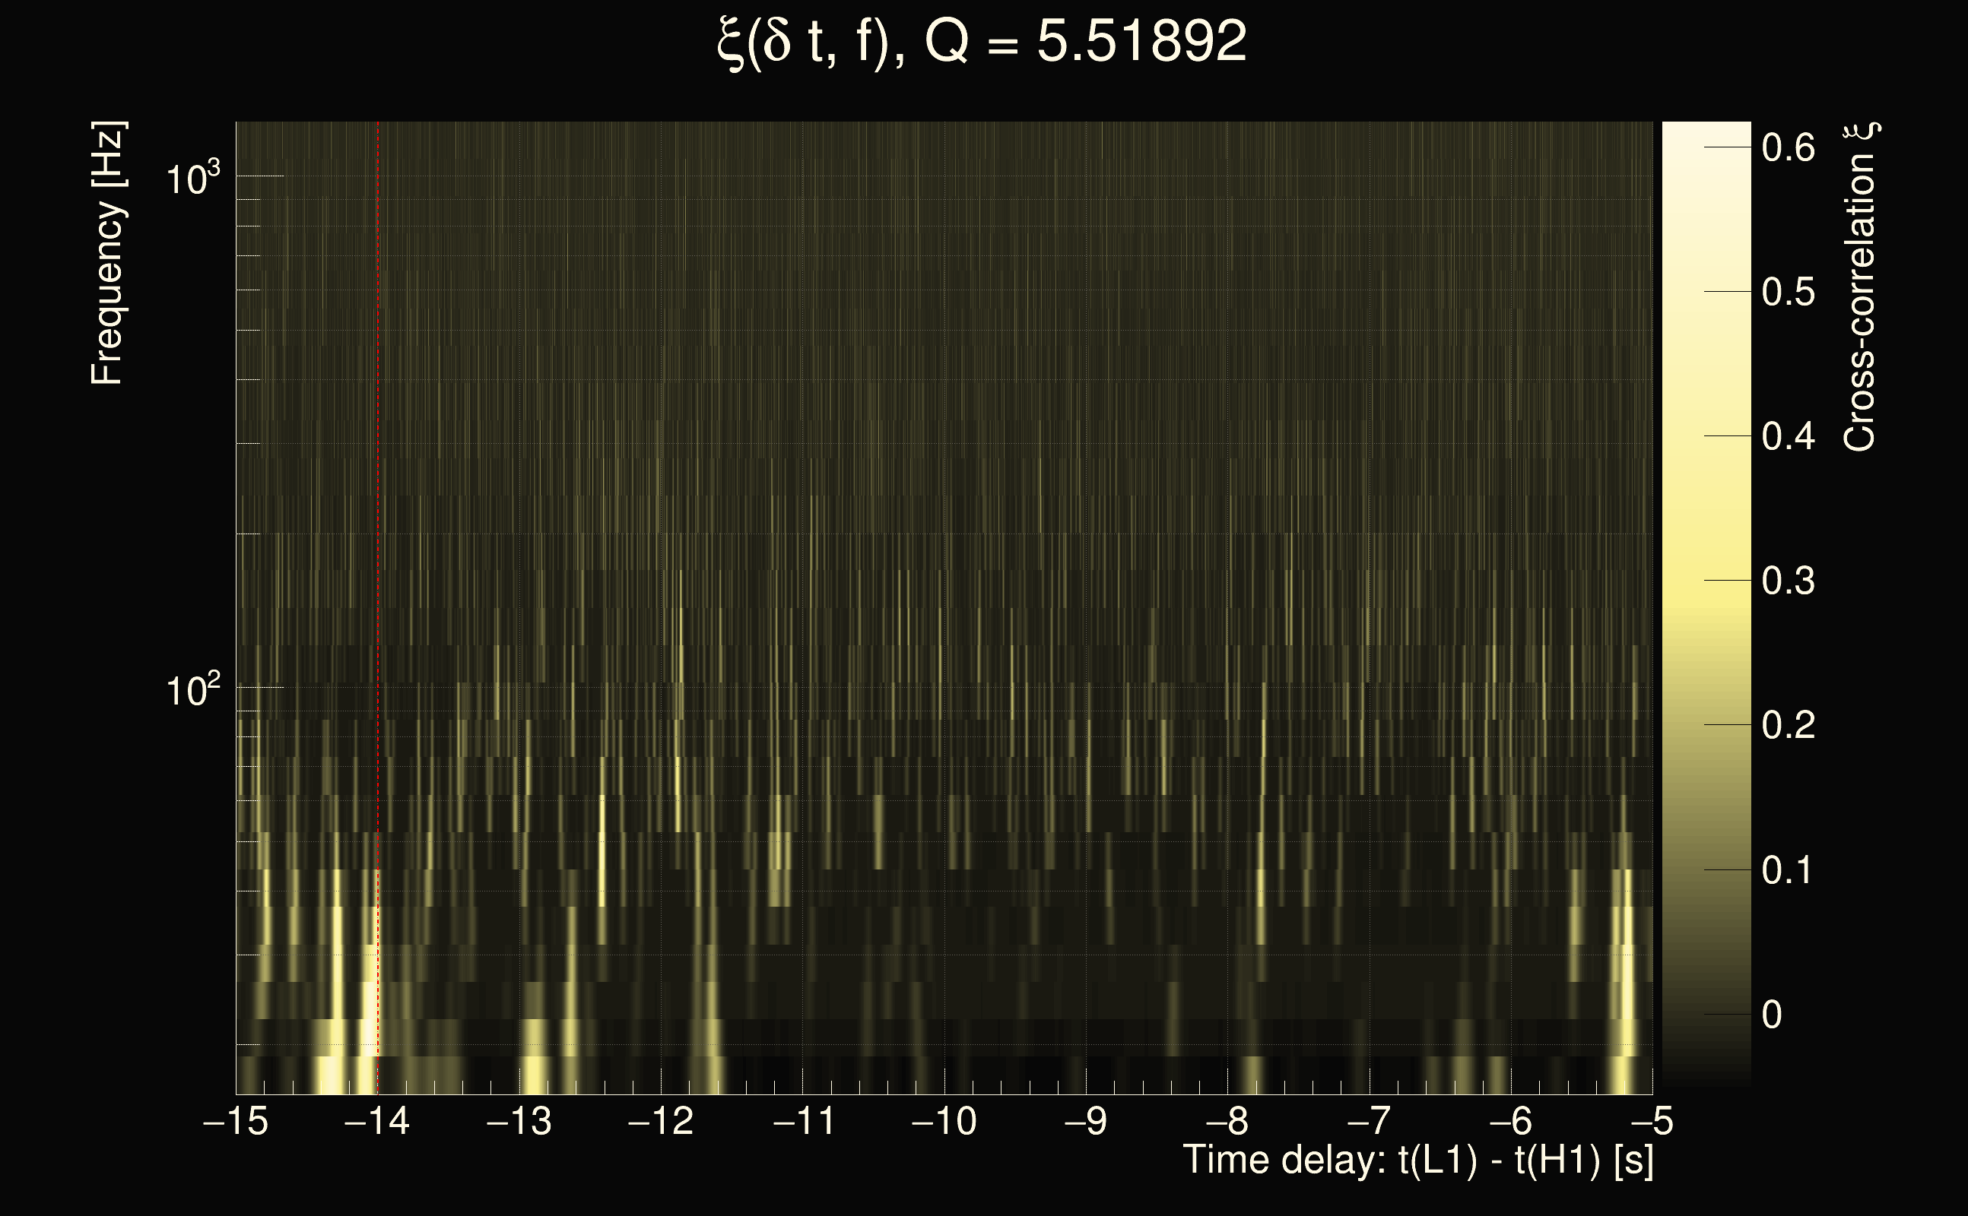Click the 0.1 tick label on colorbar

(x=1788, y=871)
